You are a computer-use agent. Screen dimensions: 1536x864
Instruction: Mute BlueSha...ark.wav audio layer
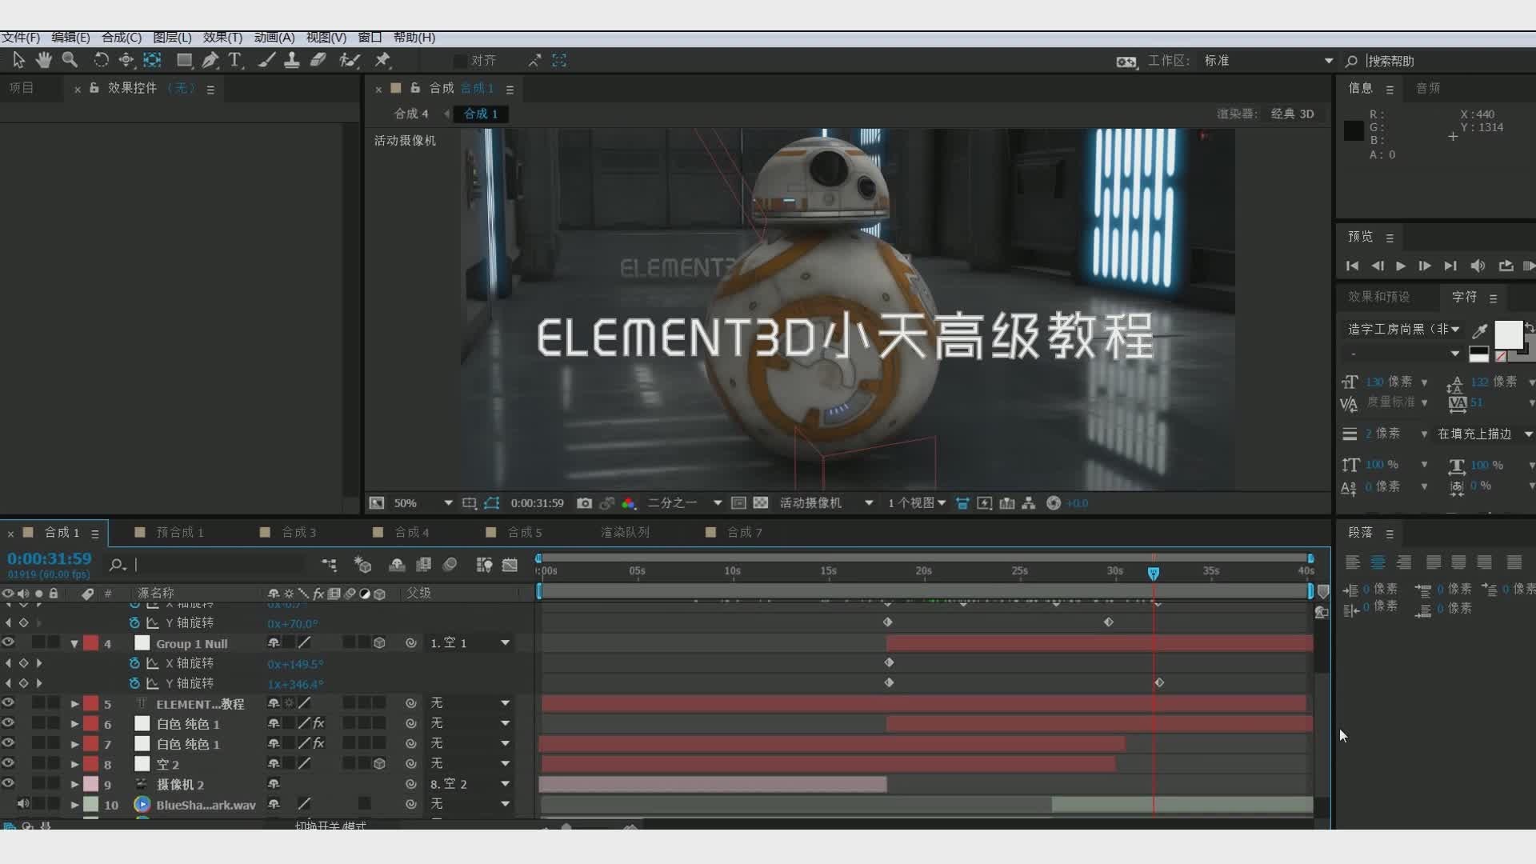tap(23, 804)
